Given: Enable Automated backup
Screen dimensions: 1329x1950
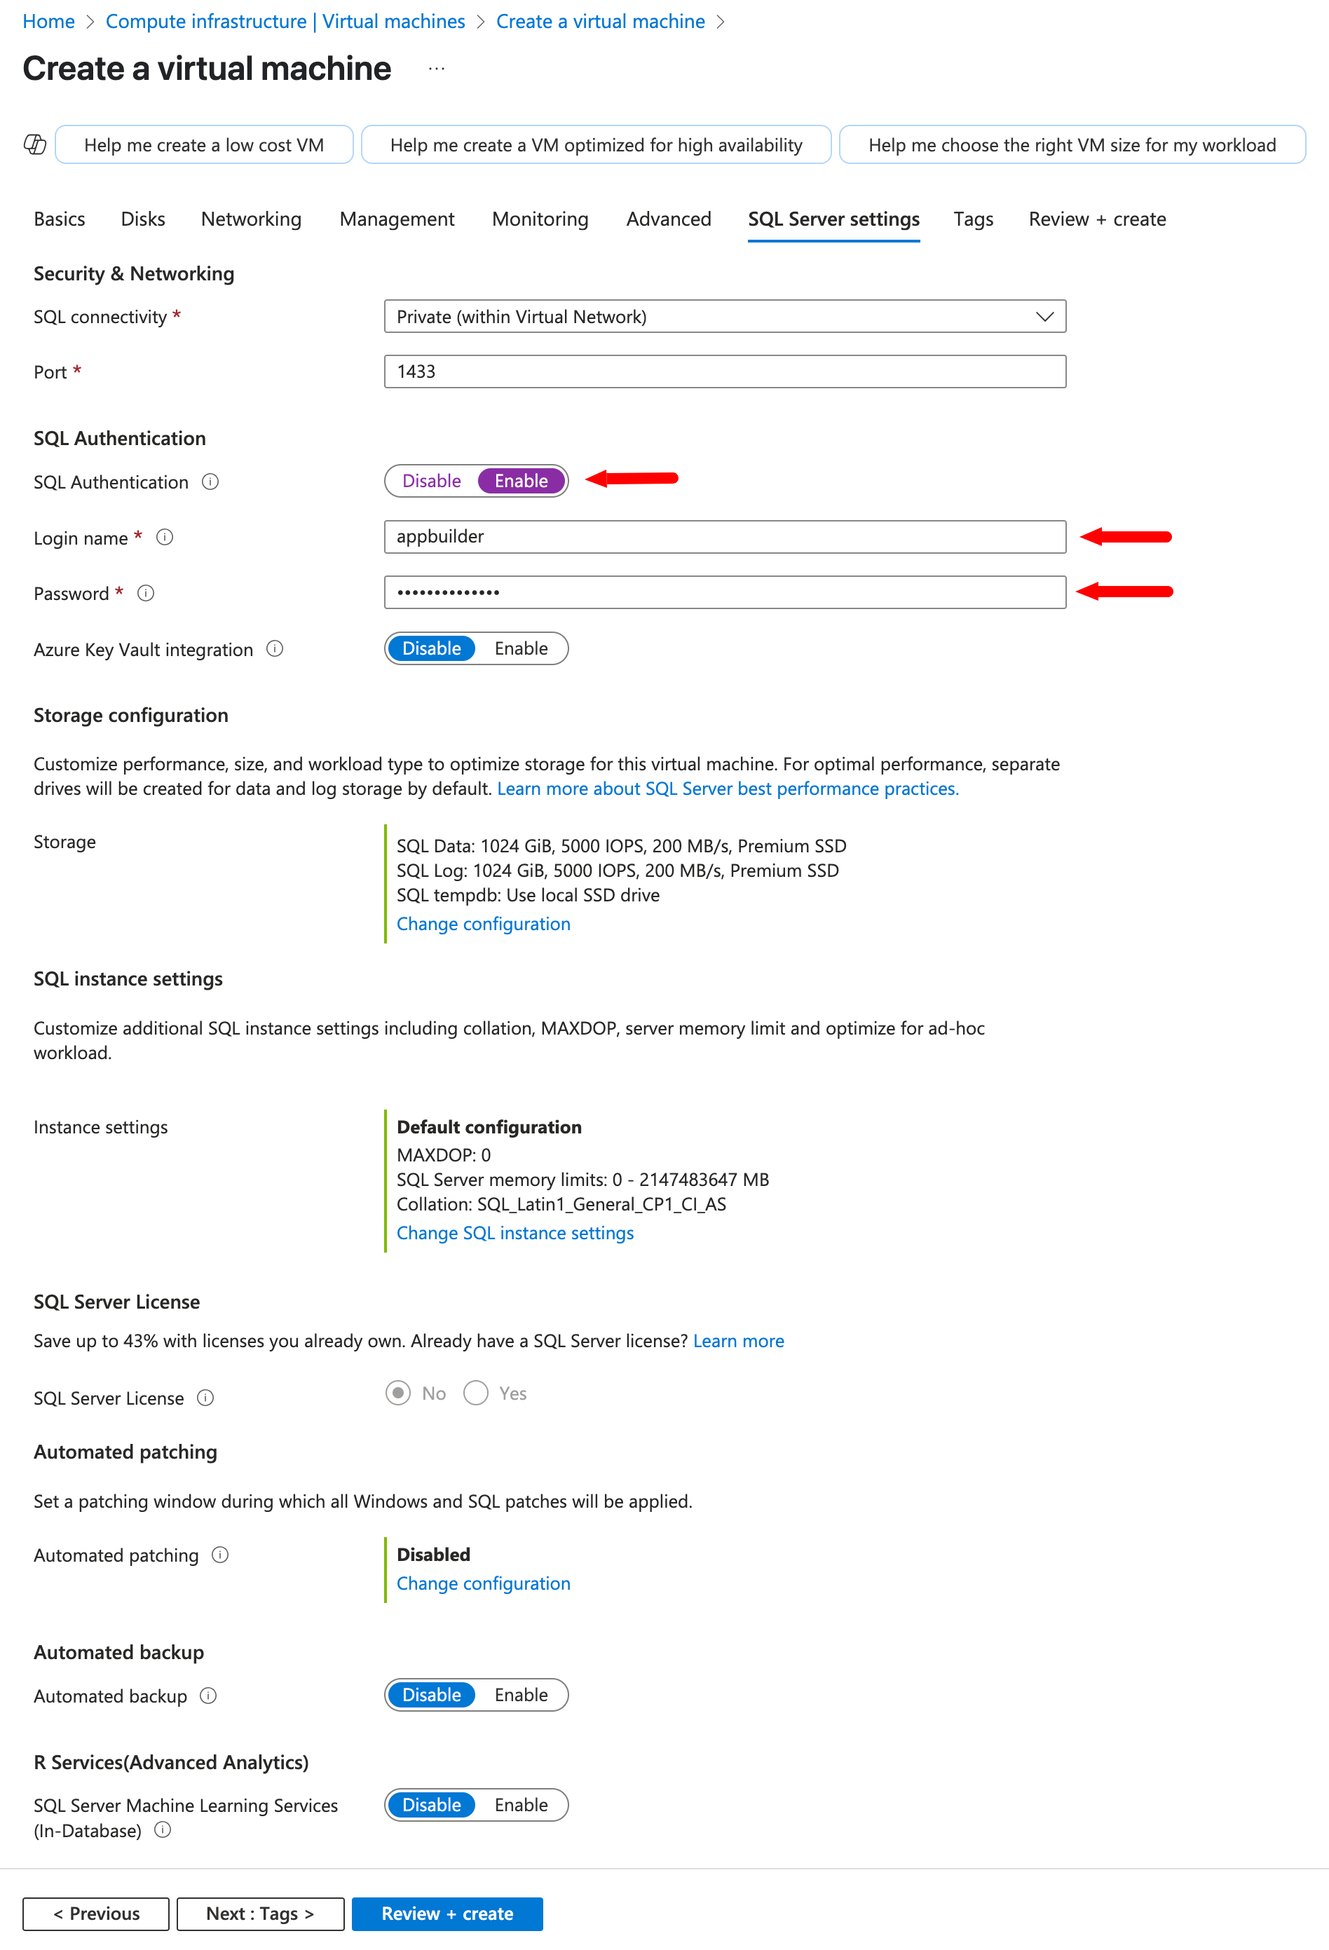Looking at the screenshot, I should (520, 1695).
